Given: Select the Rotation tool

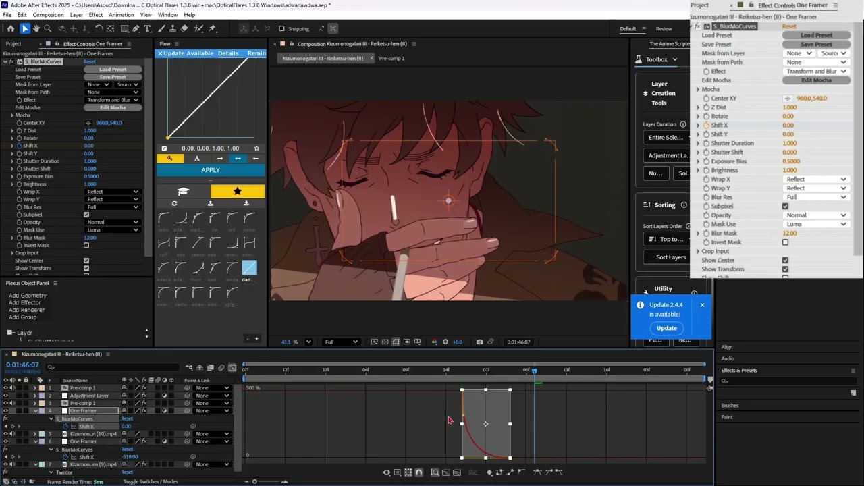Looking at the screenshot, I should point(99,28).
